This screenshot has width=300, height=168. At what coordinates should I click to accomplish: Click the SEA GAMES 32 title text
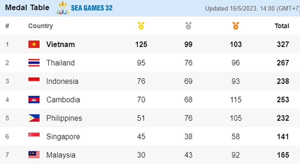(91, 8)
